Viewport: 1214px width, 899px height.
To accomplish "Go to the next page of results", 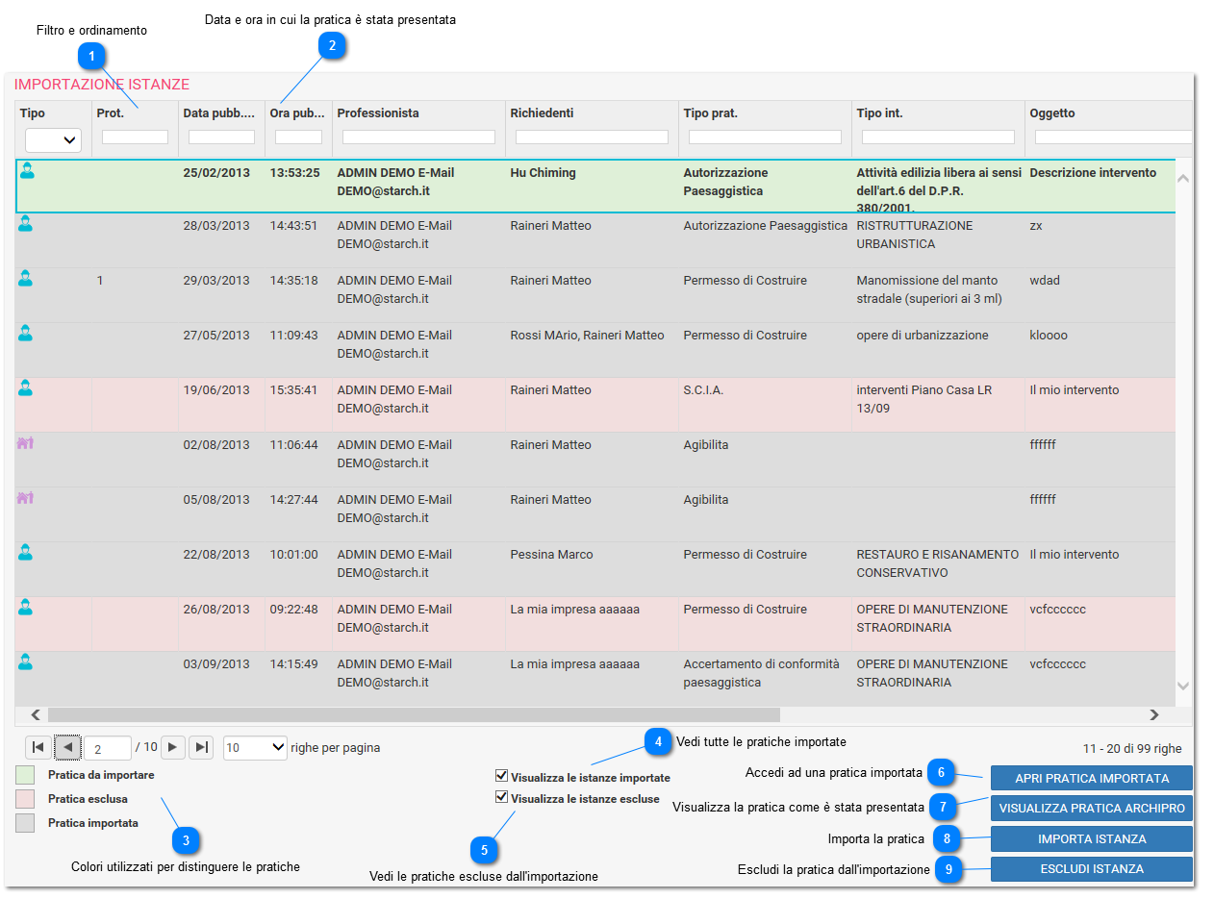I will (x=173, y=747).
